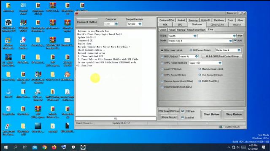270x151 pixels.
Task: Select the Mi Prevent Relock radio option
Action: tap(191, 50)
